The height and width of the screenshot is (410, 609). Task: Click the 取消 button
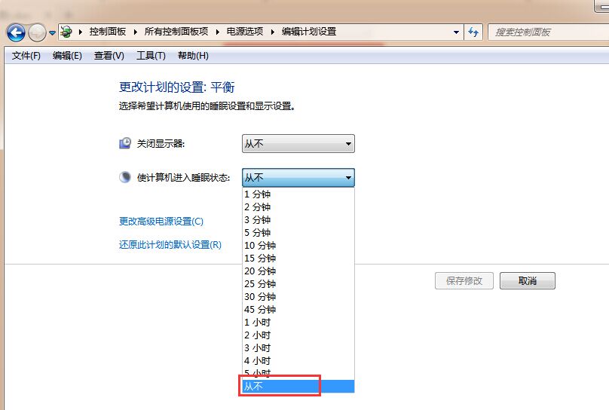528,280
